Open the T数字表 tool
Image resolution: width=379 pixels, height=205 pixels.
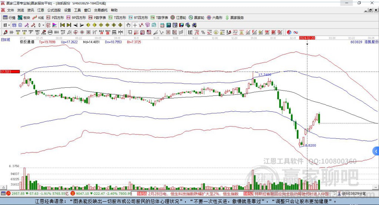159,18
